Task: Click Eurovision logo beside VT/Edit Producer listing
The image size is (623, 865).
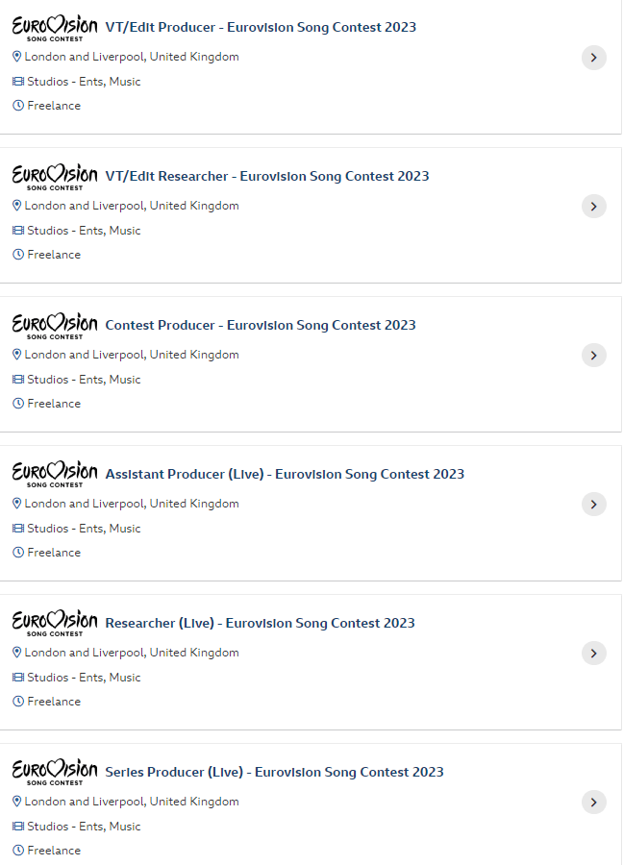Action: coord(54,28)
